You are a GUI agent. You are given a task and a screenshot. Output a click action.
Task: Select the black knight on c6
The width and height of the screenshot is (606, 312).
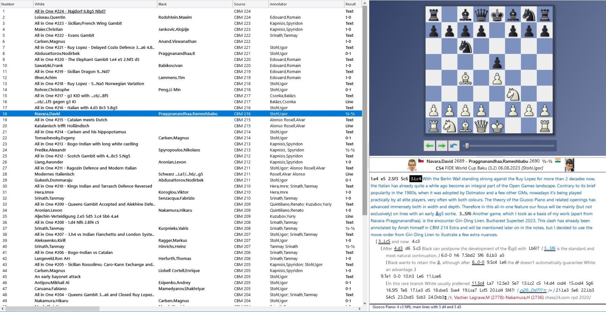click(x=465, y=47)
